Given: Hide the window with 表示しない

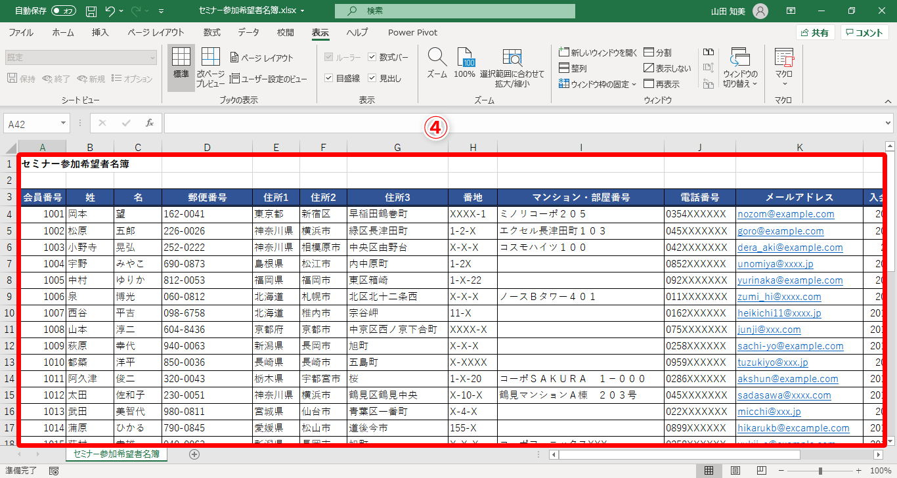Looking at the screenshot, I should click(x=667, y=68).
